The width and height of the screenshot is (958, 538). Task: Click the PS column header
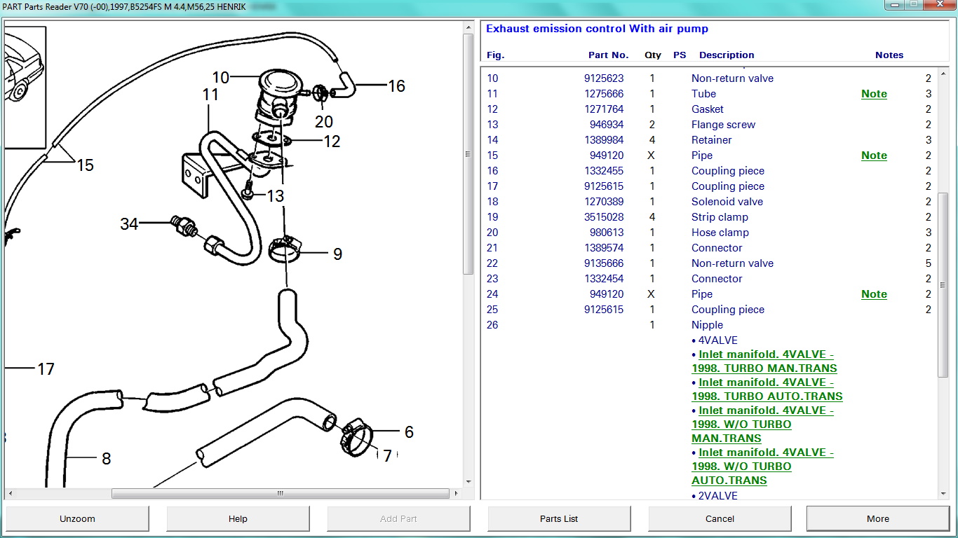680,55
